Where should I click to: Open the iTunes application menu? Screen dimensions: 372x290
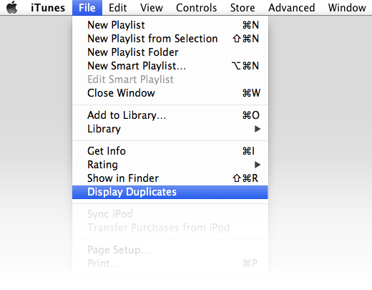pyautogui.click(x=48, y=8)
